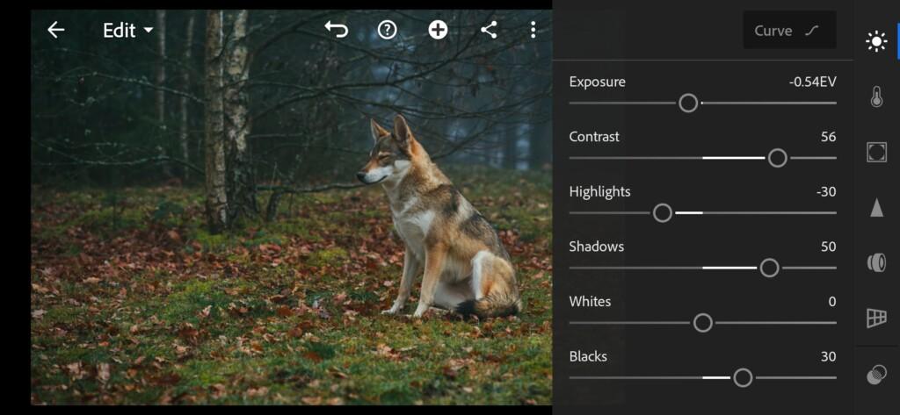Select the Light panel sun icon

point(876,41)
